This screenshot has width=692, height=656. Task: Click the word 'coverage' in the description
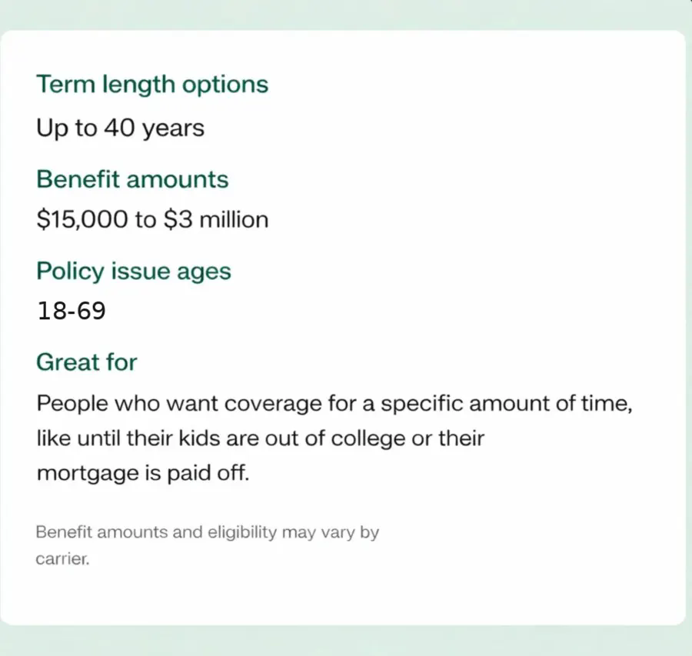(273, 405)
